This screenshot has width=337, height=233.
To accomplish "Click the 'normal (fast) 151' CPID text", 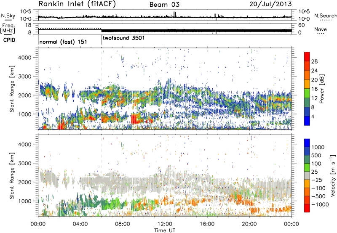I will [63, 42].
